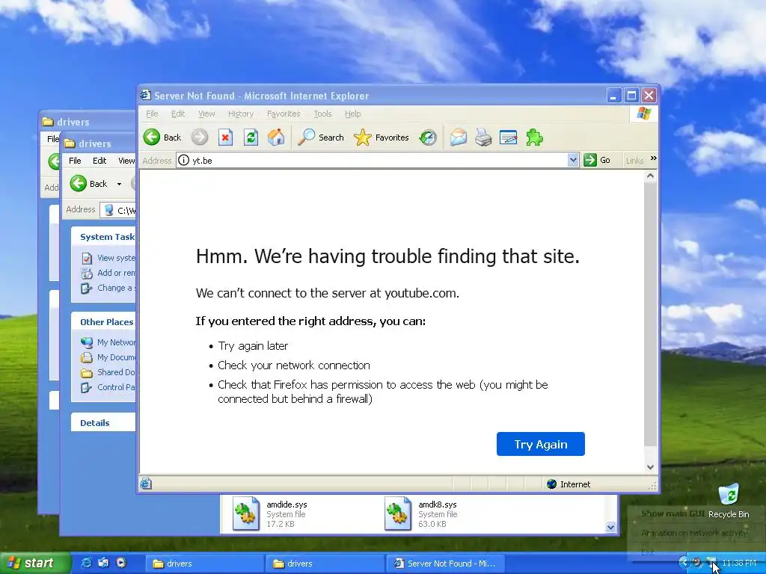
Task: Open the View menu in Internet Explorer
Action: [206, 114]
